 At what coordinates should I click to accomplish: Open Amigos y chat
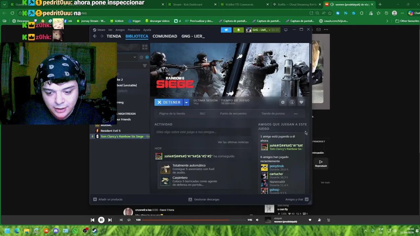pyautogui.click(x=297, y=199)
